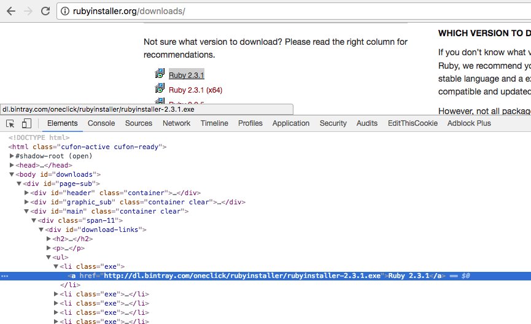Collapse the ul element node

[48, 257]
